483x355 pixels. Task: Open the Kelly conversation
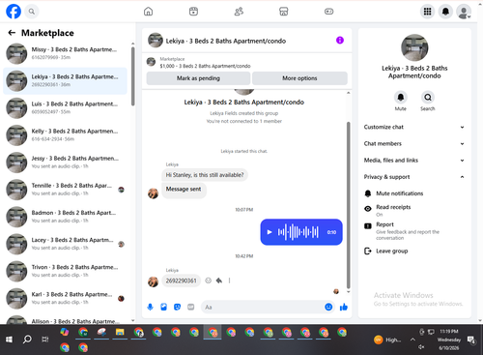coord(65,135)
